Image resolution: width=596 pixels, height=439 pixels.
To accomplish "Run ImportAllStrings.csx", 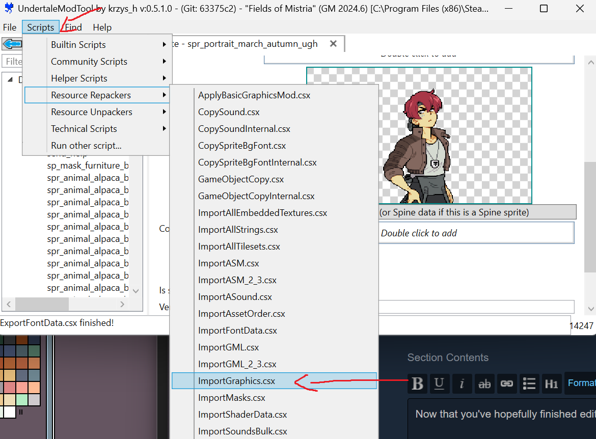I will tap(274, 230).
